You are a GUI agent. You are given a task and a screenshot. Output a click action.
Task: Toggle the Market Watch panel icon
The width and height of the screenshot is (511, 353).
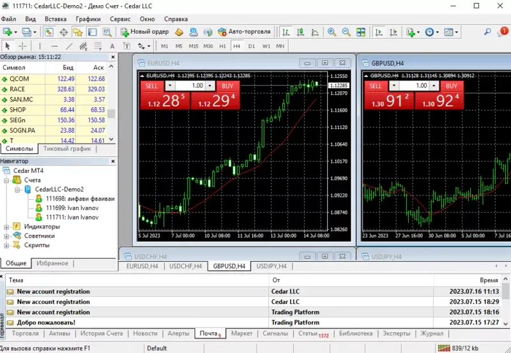pos(49,32)
